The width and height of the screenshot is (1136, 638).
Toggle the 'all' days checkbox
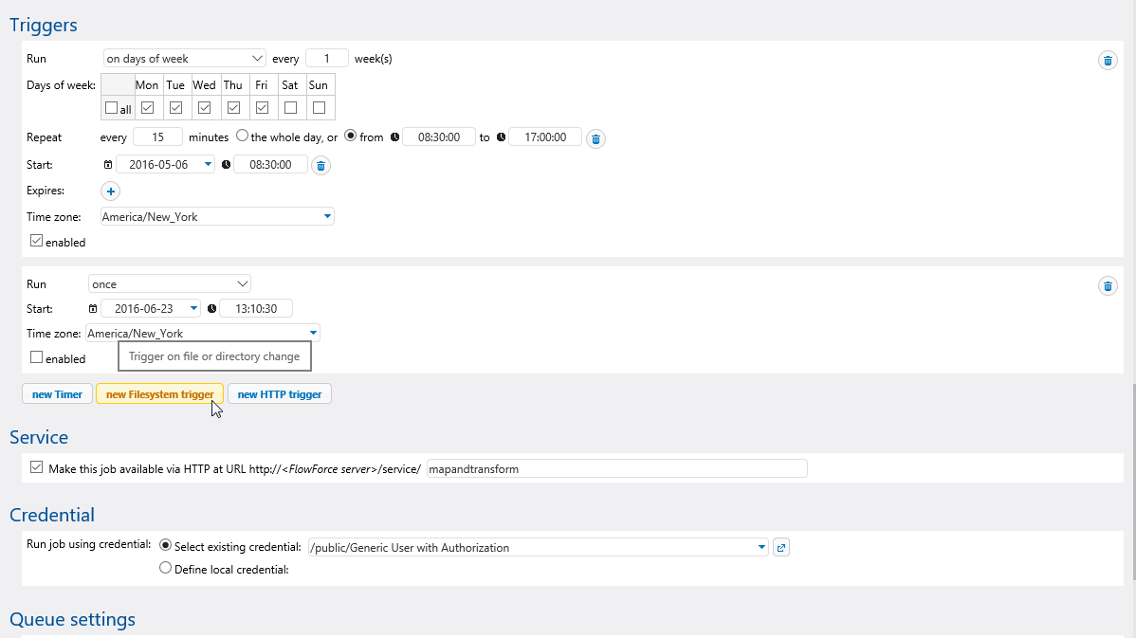pos(111,108)
